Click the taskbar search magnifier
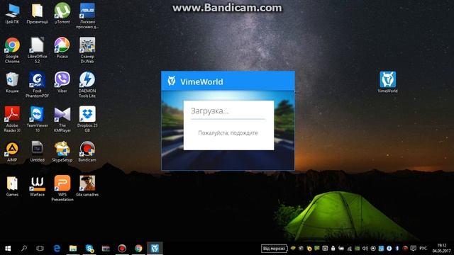The image size is (454, 255). 24,249
